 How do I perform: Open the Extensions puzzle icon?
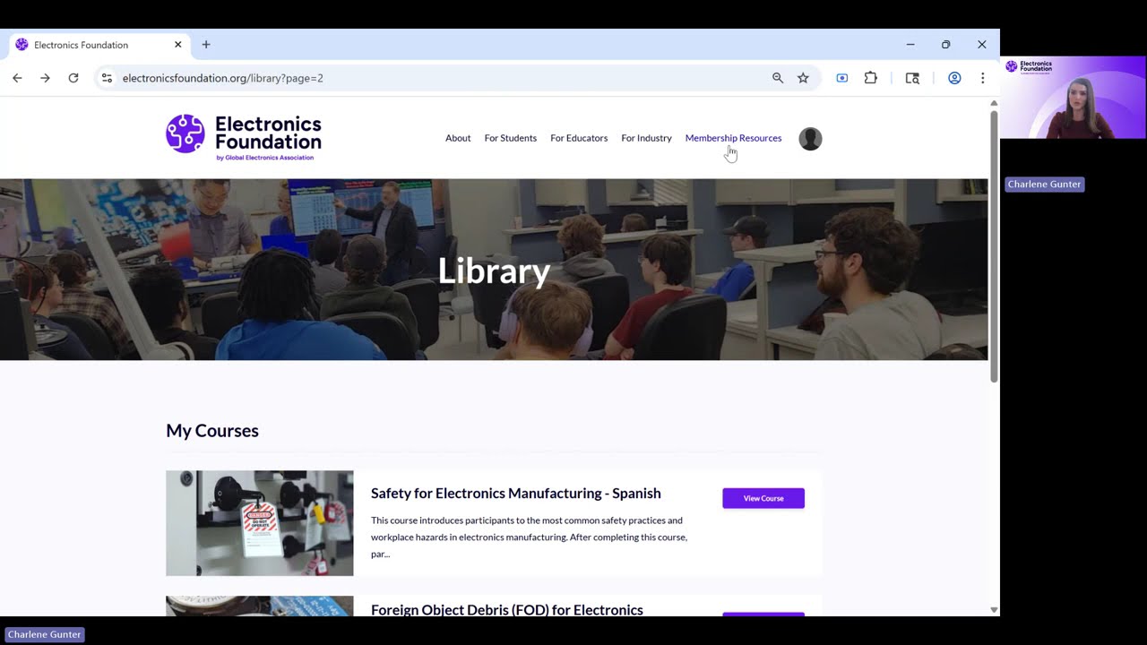click(870, 78)
